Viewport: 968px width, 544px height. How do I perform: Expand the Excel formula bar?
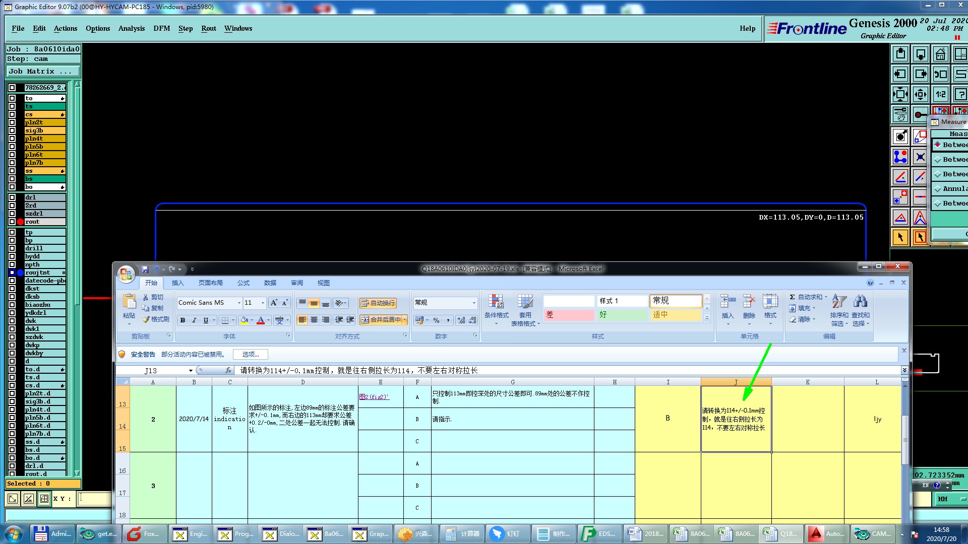tap(904, 370)
